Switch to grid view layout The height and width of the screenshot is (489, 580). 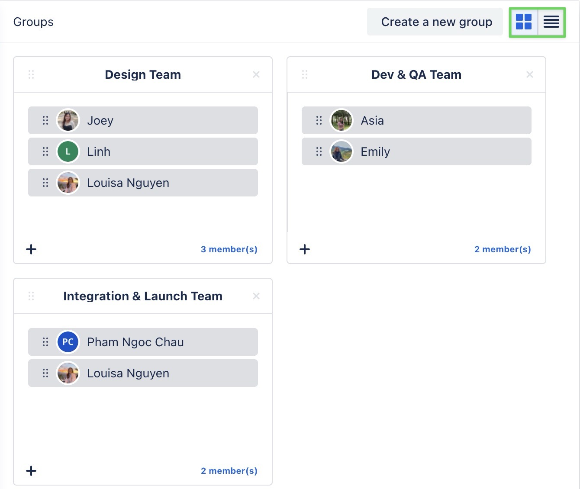pyautogui.click(x=524, y=22)
